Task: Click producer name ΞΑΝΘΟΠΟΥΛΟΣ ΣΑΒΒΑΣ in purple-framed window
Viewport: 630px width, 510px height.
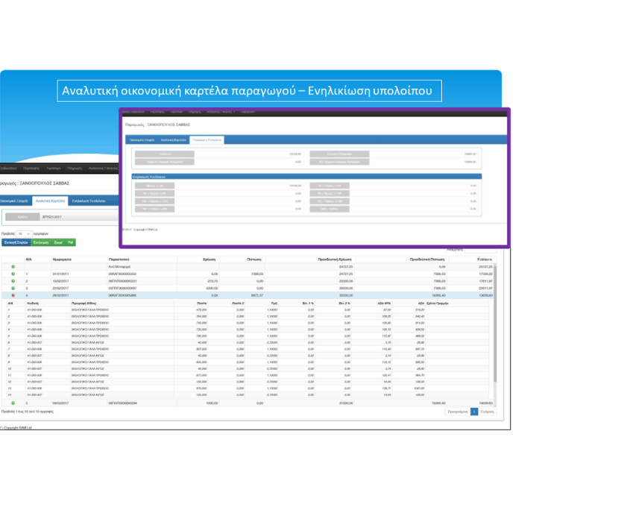Action: point(168,125)
